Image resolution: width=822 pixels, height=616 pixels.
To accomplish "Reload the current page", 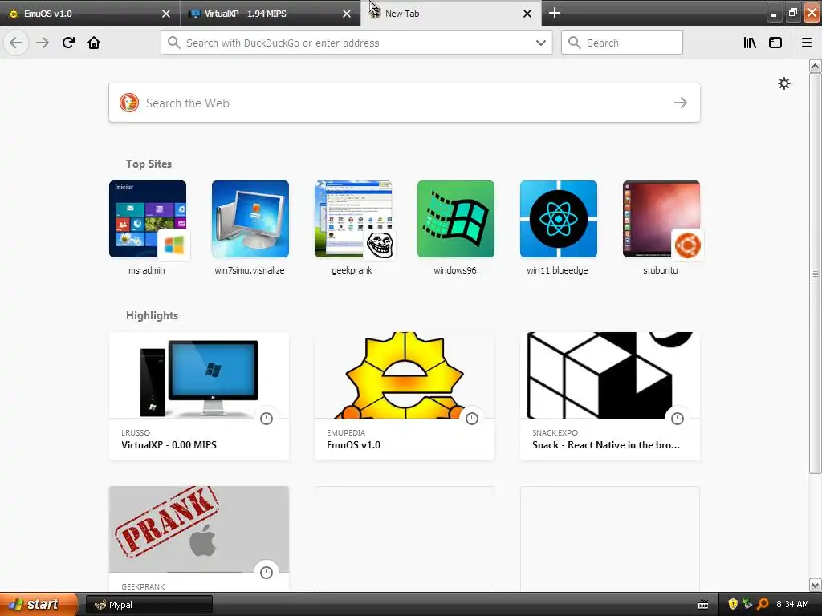I will pyautogui.click(x=68, y=43).
